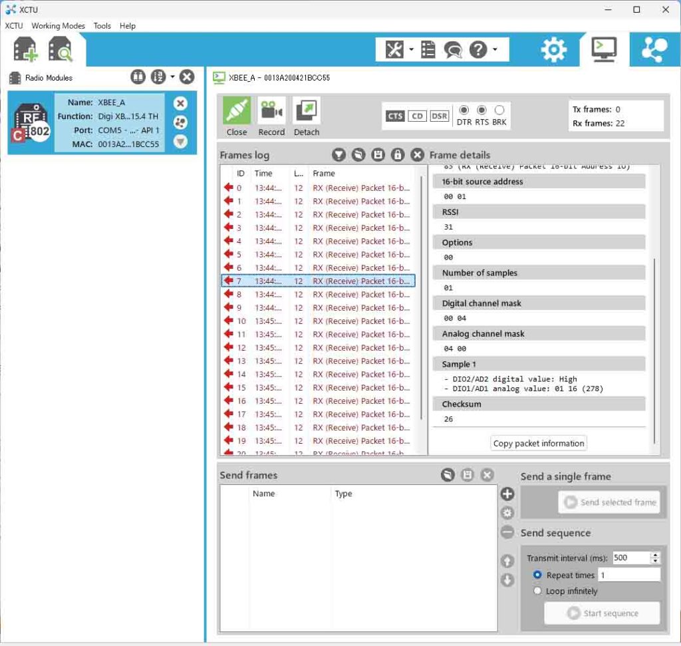Remove selected frame with minus icon
The width and height of the screenshot is (681, 646).
[x=507, y=532]
